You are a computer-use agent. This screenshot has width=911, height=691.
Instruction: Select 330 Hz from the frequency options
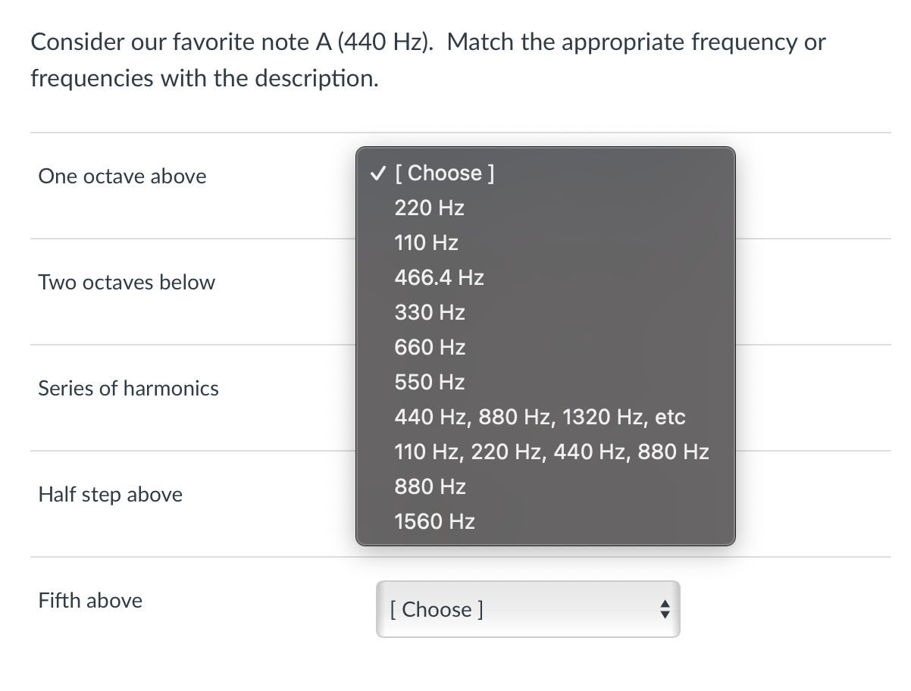tap(429, 312)
